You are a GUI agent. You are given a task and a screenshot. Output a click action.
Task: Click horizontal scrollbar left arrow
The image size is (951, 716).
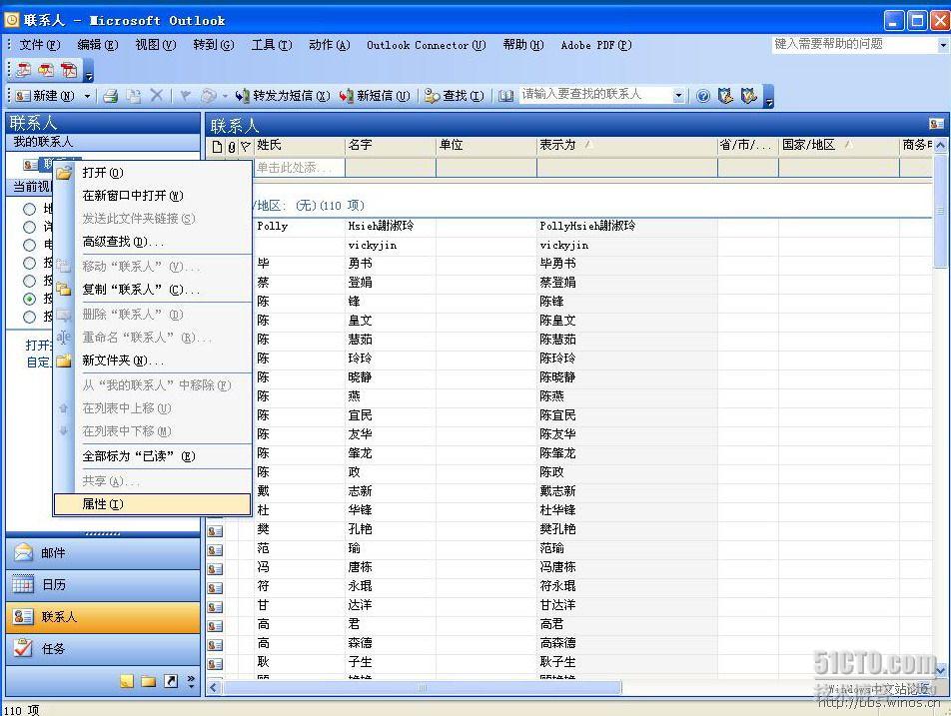click(214, 687)
